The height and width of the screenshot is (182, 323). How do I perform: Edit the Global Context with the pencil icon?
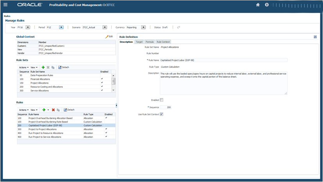pos(109,36)
